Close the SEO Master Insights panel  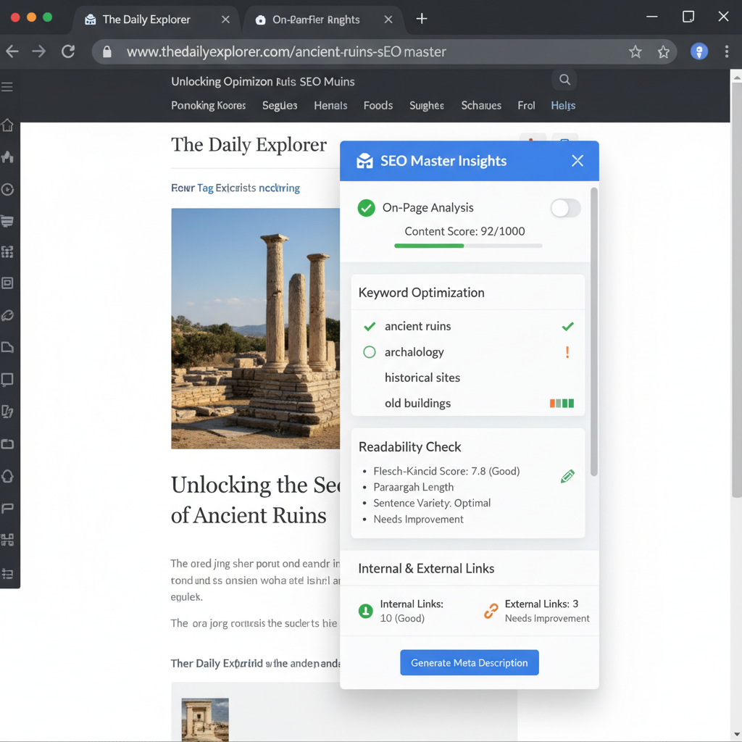coord(578,161)
